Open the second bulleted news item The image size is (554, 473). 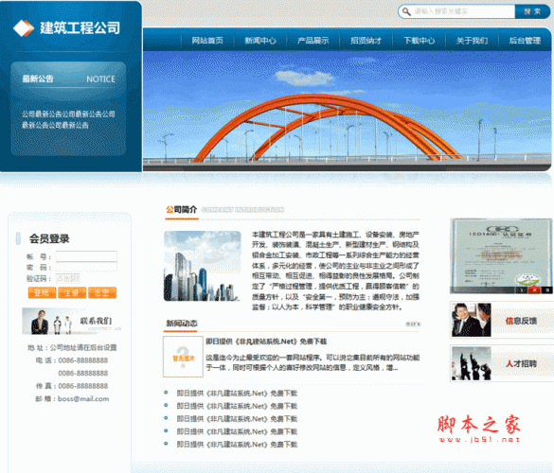tap(237, 406)
